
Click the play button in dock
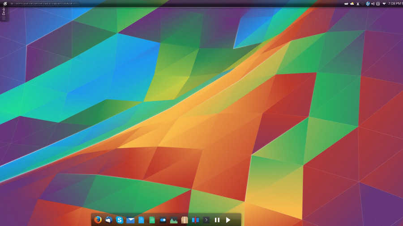point(228,220)
